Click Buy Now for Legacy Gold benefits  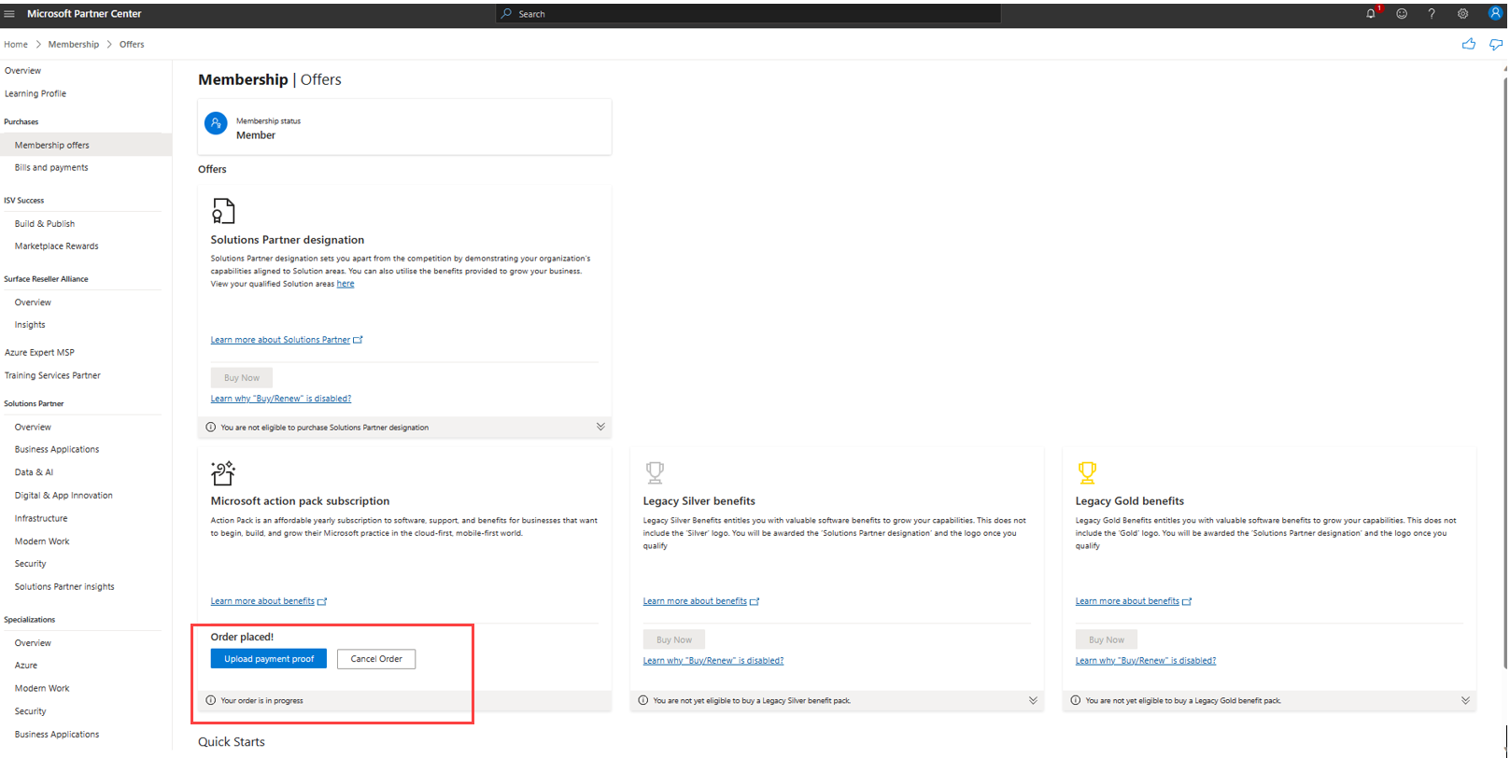[x=1107, y=639]
